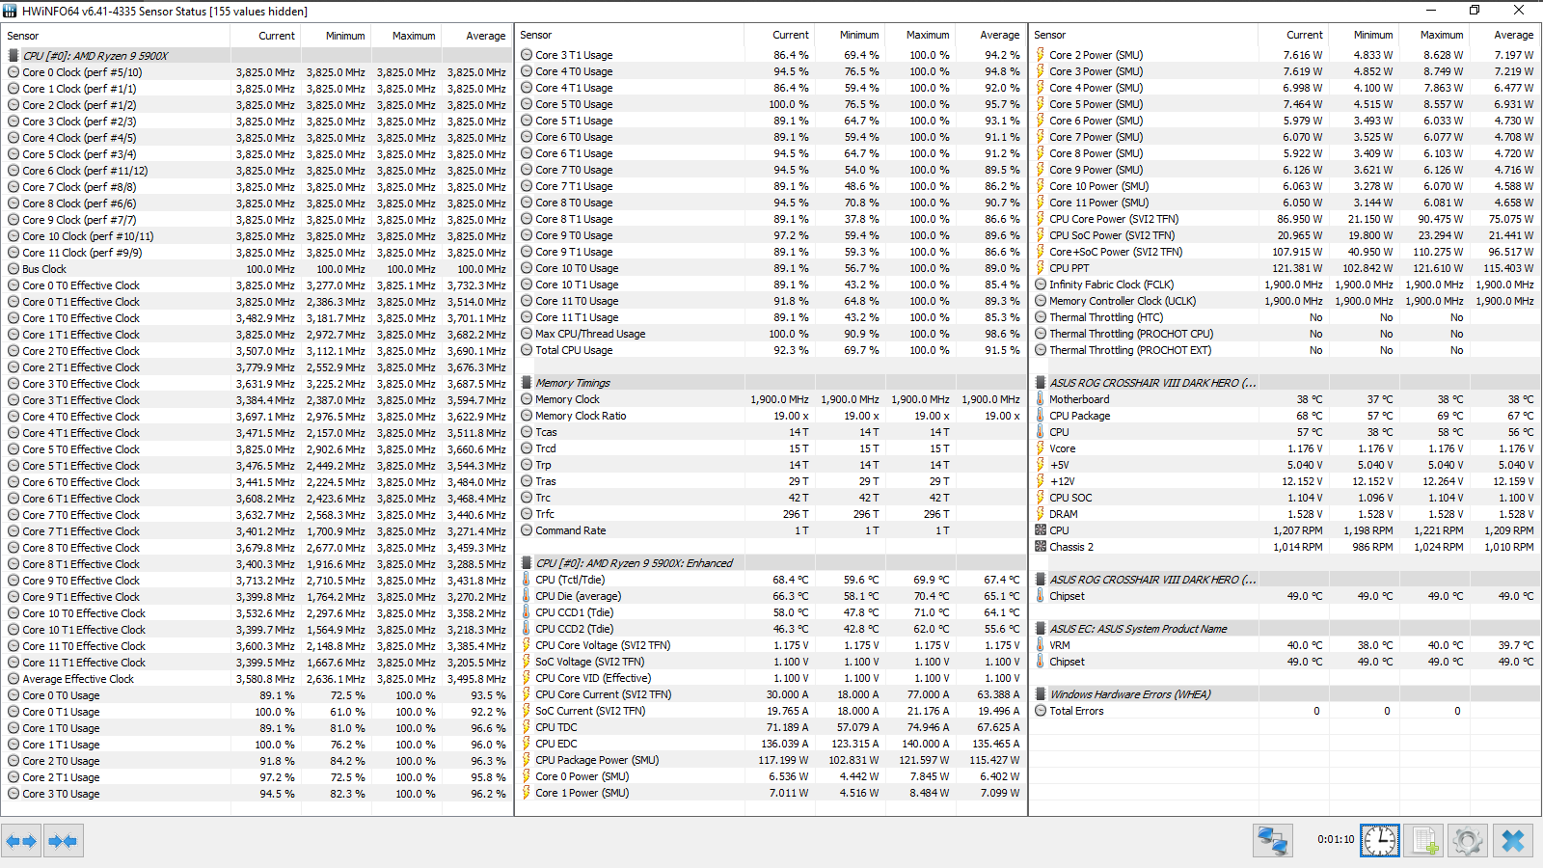Select the +12V voltage row
Image resolution: width=1543 pixels, height=868 pixels.
click(1286, 481)
